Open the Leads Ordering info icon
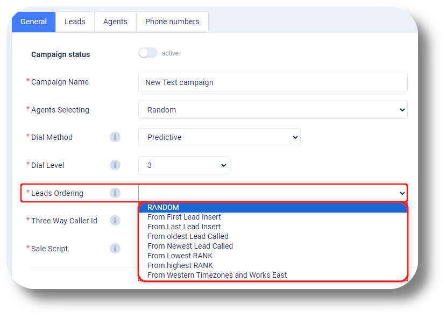446x317 pixels. [x=115, y=193]
